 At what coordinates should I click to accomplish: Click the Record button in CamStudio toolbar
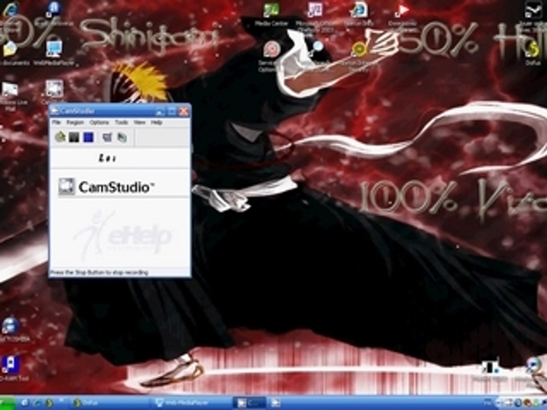60,137
